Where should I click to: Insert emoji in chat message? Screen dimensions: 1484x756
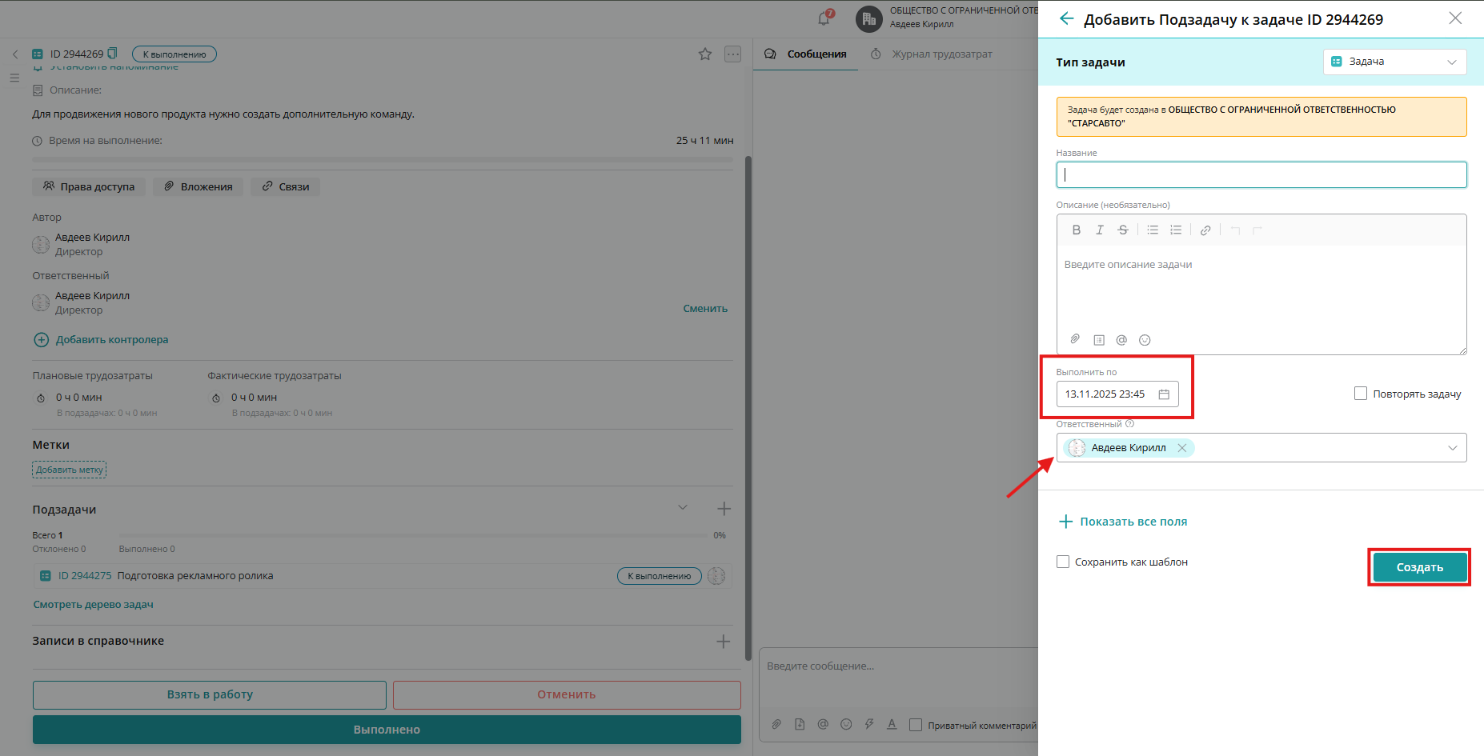(x=846, y=725)
